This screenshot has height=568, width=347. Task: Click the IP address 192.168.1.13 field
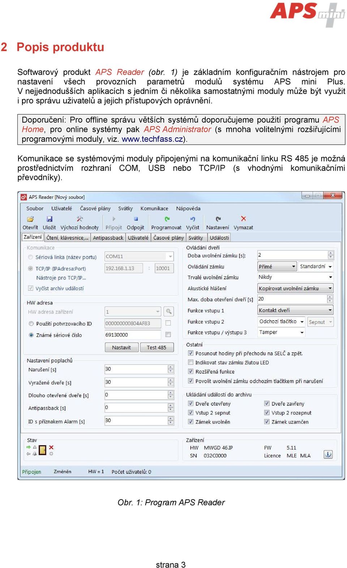(x=124, y=268)
